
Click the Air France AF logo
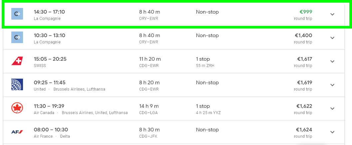[x=17, y=132]
